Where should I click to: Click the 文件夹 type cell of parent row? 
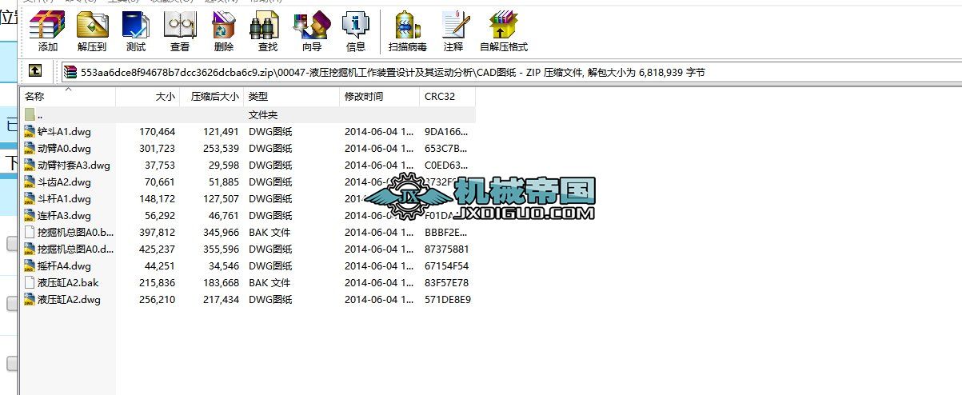(263, 115)
